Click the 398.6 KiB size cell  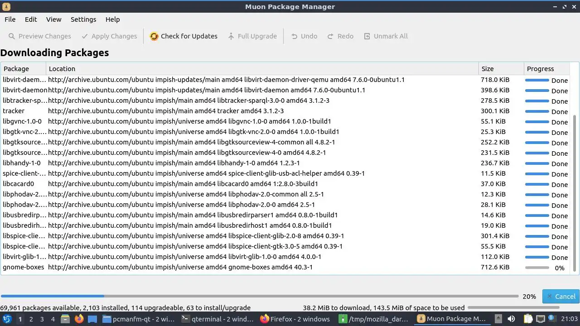495,90
